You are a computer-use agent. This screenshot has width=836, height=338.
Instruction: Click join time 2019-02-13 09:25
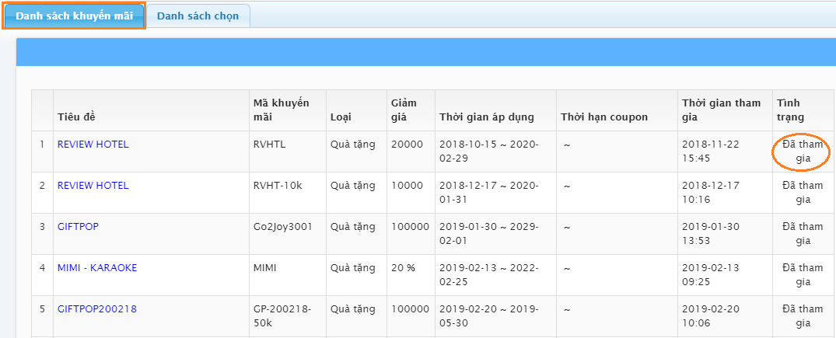pyautogui.click(x=711, y=274)
